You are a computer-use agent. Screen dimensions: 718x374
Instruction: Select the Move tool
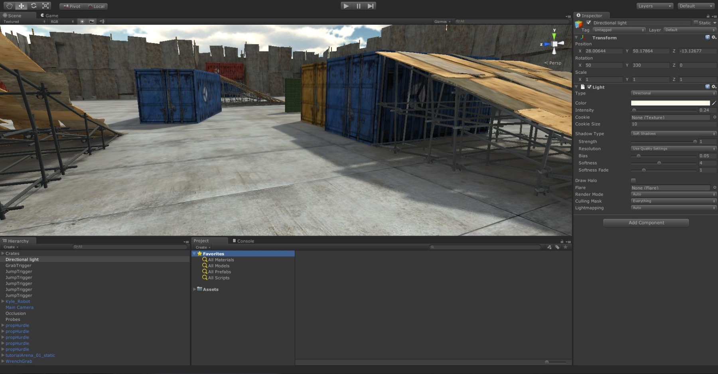tap(22, 6)
